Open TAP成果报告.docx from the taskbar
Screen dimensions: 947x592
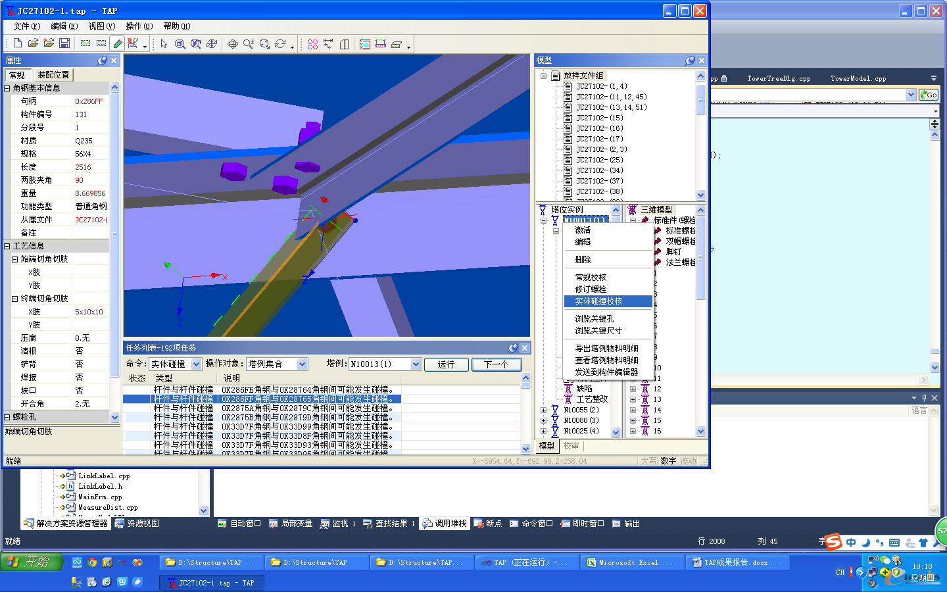737,562
